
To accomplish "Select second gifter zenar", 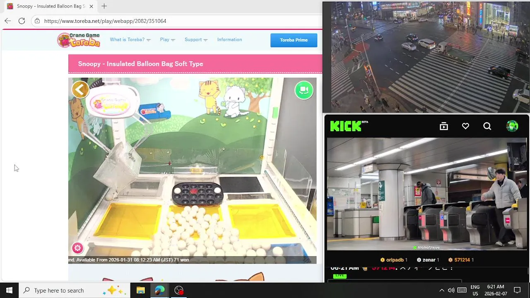I will pos(428,260).
